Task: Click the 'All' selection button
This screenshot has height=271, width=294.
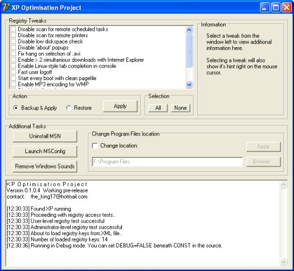Action: click(158, 108)
